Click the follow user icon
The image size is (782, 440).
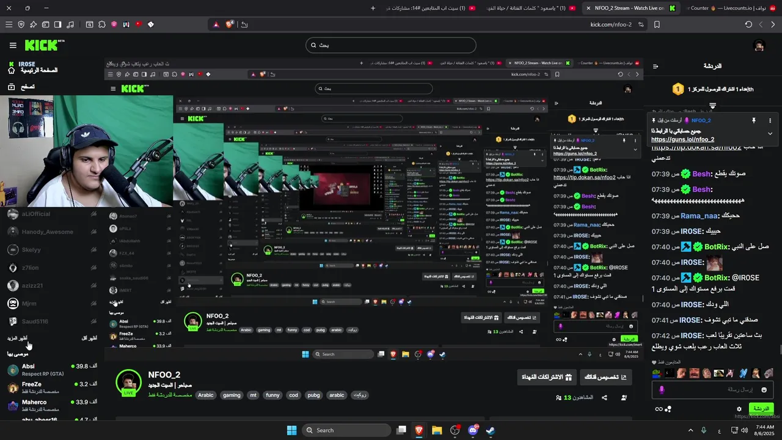[x=624, y=398]
